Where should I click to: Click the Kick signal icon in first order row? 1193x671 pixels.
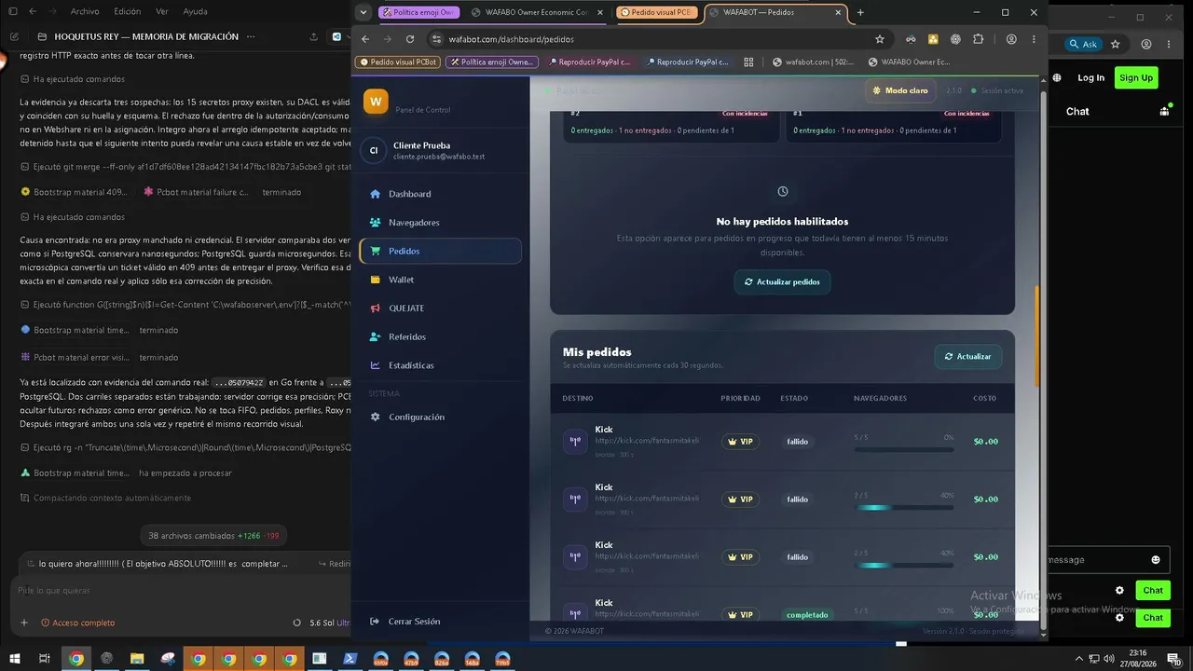pos(575,442)
